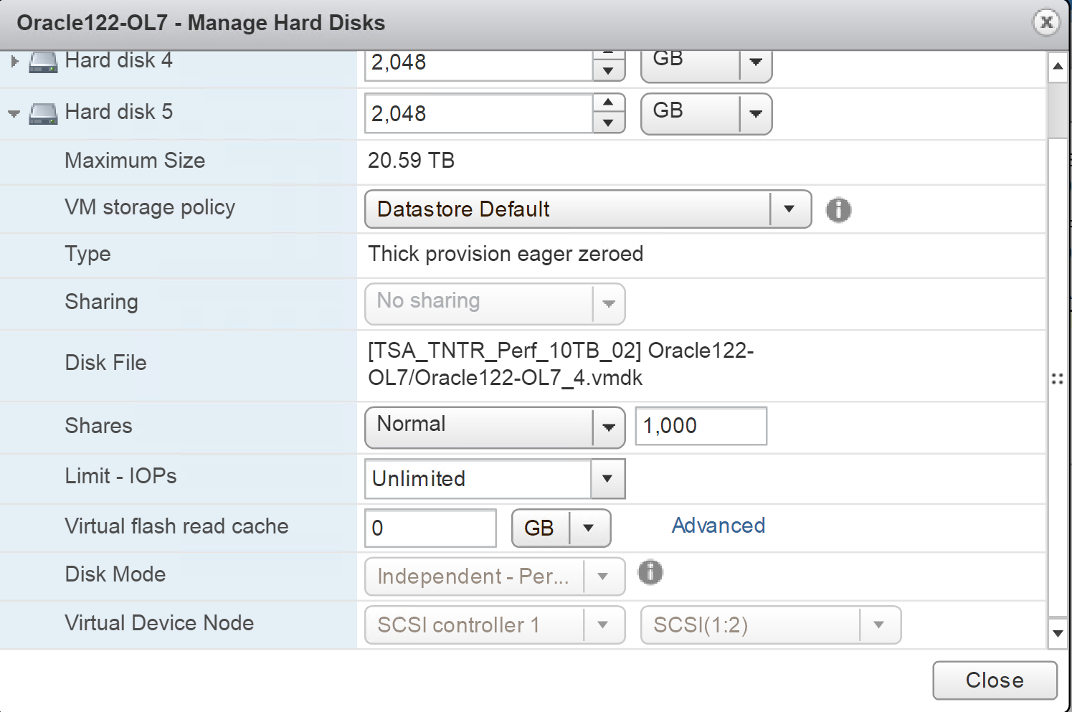Click the Virtual flash read cache field
Viewport: 1072px width, 712px height.
coord(430,528)
